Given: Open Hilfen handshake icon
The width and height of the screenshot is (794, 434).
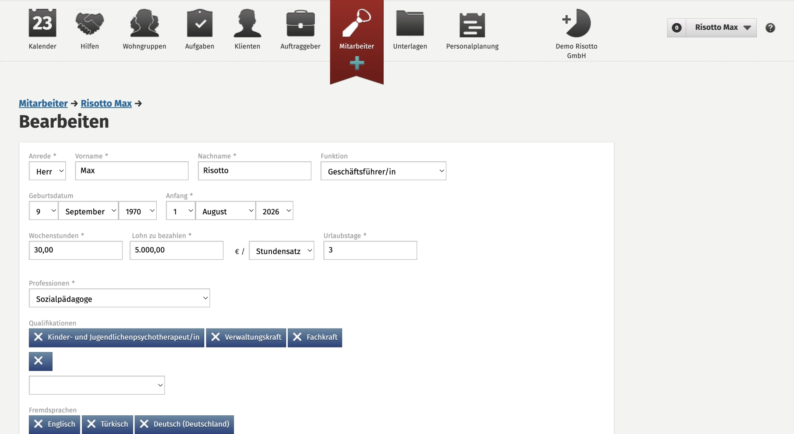Looking at the screenshot, I should 89,23.
